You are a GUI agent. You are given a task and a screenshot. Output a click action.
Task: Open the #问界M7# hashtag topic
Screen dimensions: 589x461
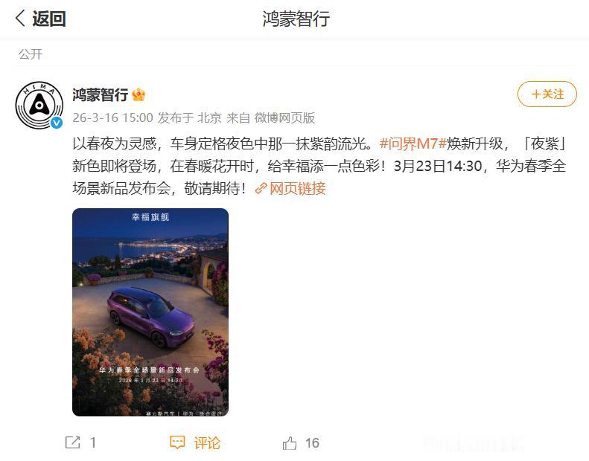pyautogui.click(x=413, y=144)
